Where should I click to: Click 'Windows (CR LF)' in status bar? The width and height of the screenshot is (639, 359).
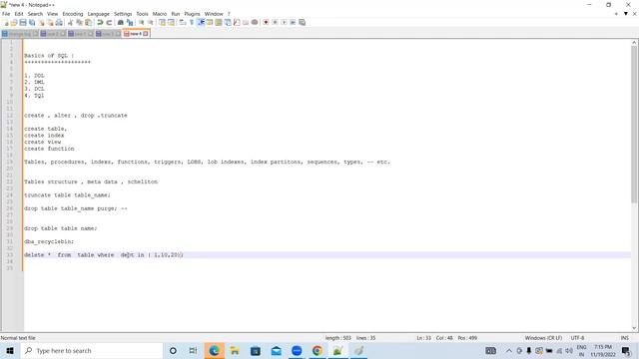point(543,338)
